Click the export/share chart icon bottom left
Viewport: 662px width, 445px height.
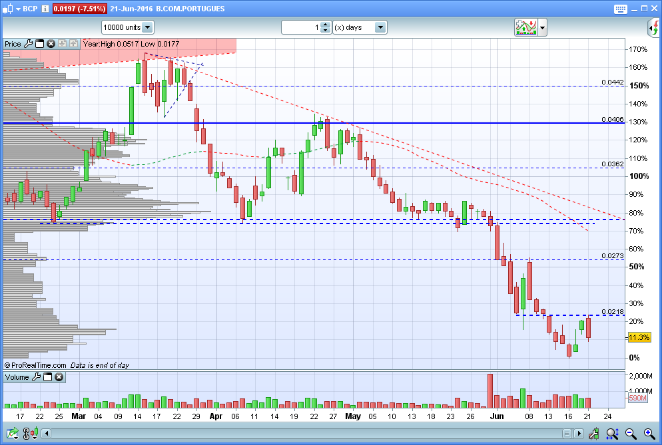click(x=12, y=433)
